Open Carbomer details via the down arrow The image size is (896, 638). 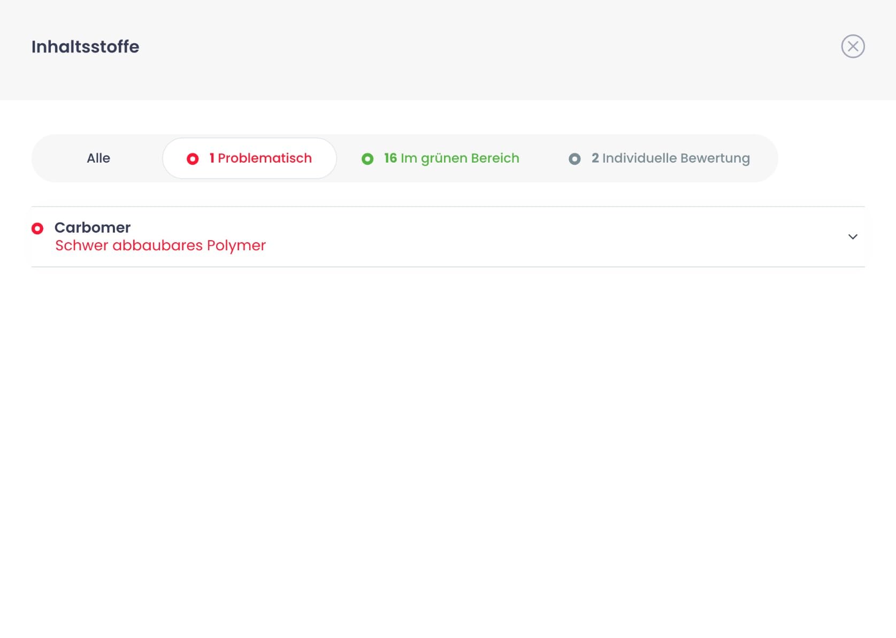pyautogui.click(x=853, y=236)
